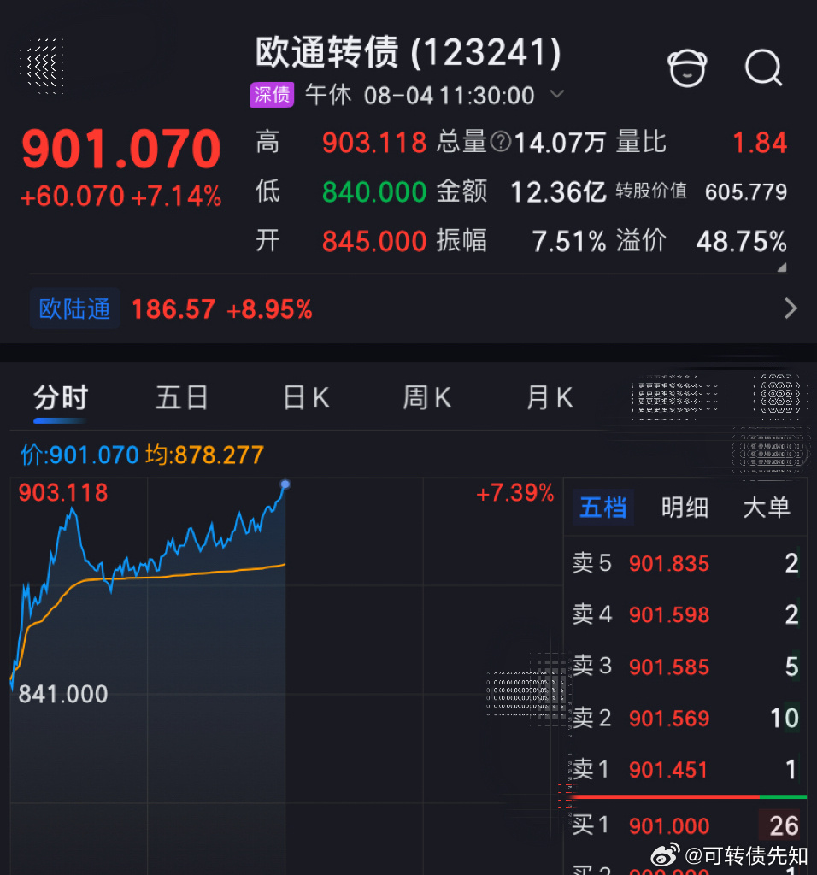The width and height of the screenshot is (817, 875).
Task: Tap the open price 845.000 value
Action: click(374, 242)
